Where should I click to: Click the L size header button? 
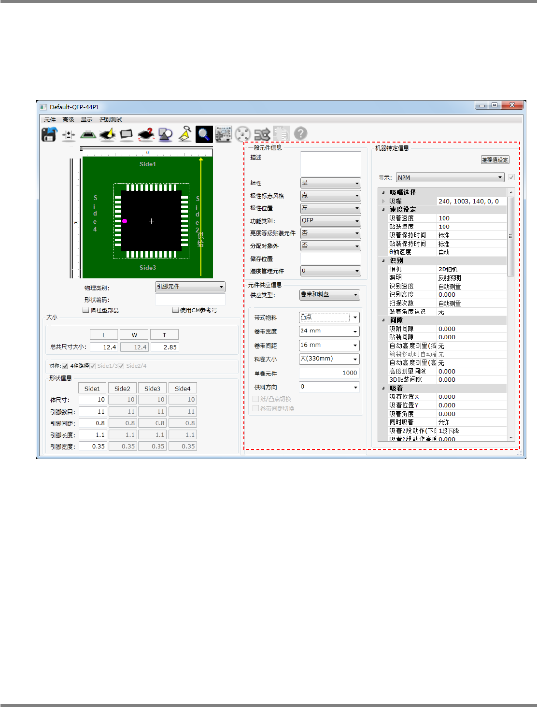tap(104, 334)
